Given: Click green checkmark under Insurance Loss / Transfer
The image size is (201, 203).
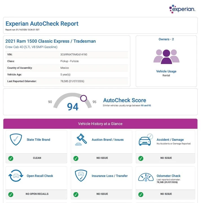Looking at the screenshot, I should pos(76,194).
